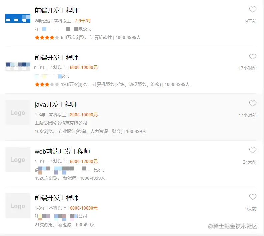Click placeholder Logo of last job listing
264x236 pixels.
pyautogui.click(x=18, y=206)
